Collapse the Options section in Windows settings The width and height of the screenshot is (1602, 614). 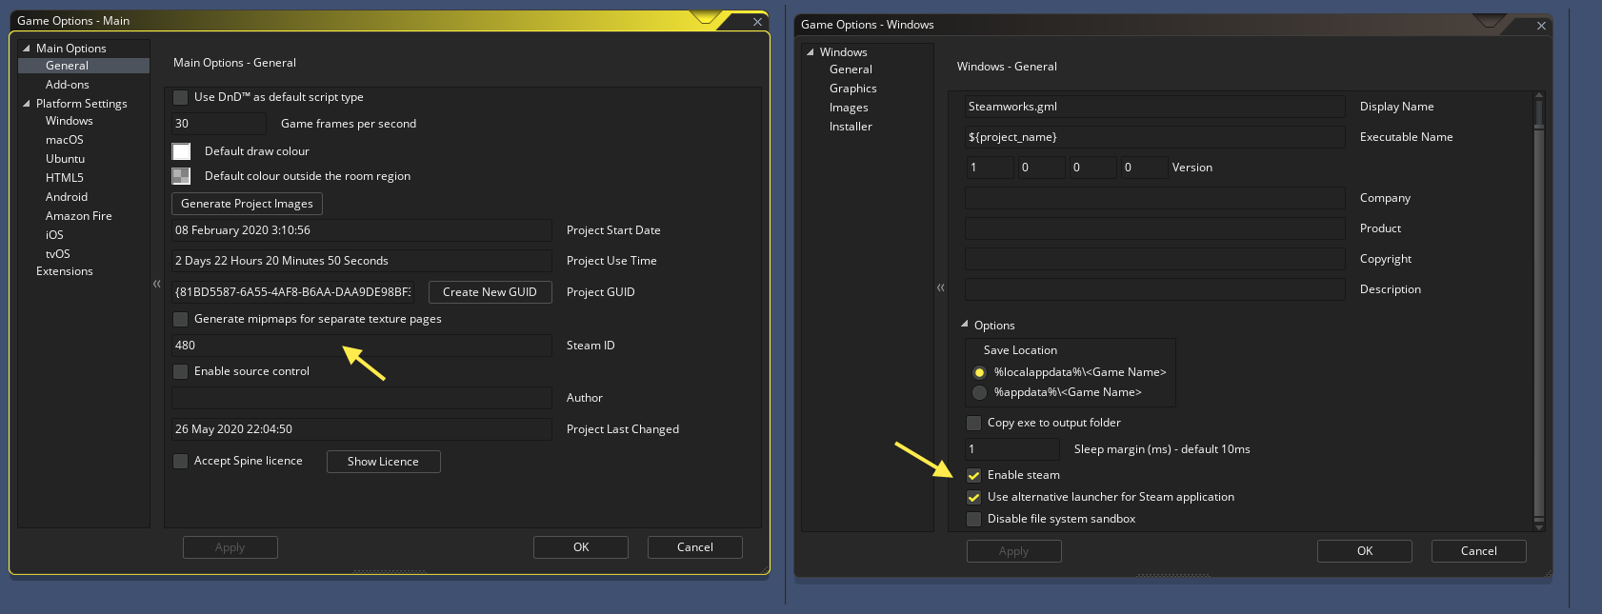click(x=965, y=325)
